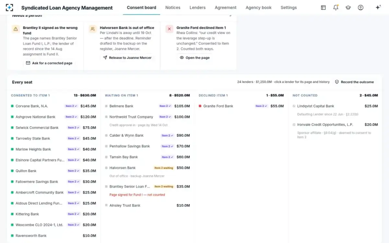Open the graduation cap learning icon
Screen dimensions: 389x243
[348, 7]
